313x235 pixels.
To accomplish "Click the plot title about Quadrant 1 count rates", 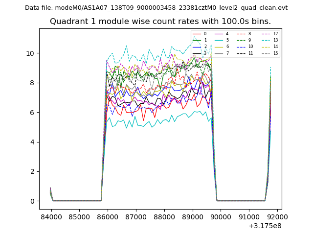I will pyautogui.click(x=160, y=22).
